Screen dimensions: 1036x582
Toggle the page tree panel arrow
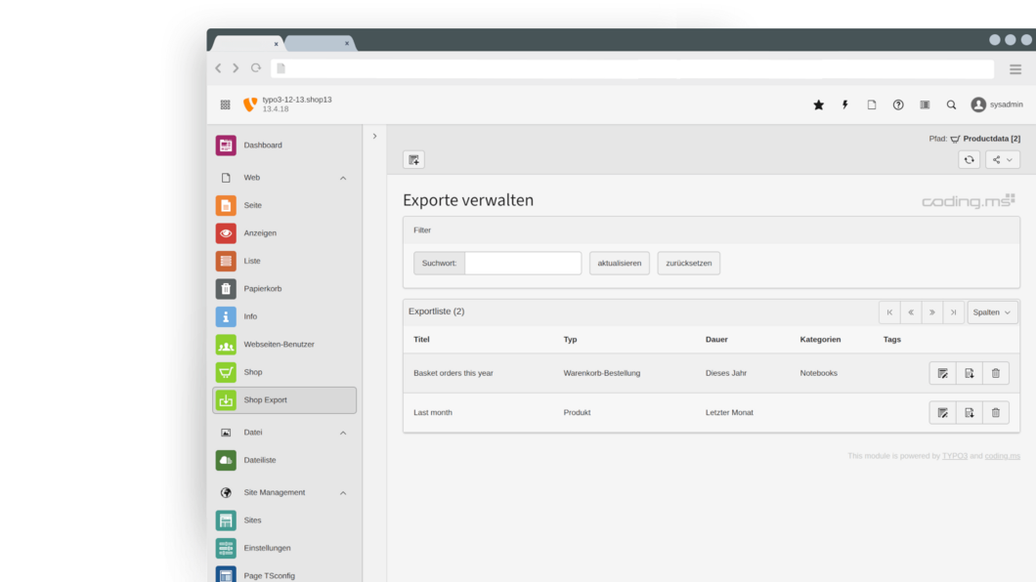point(374,137)
